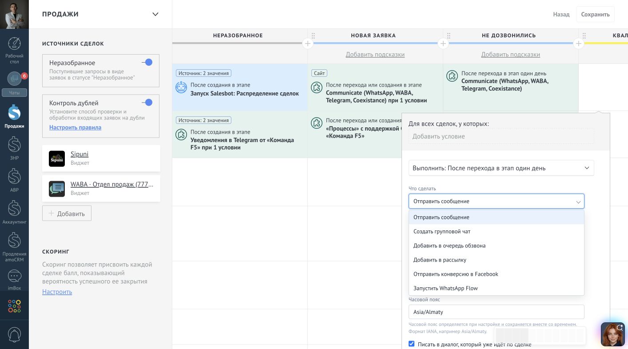The height and width of the screenshot is (349, 628).
Task: Open the Настроить правила link
Action: pyautogui.click(x=75, y=127)
